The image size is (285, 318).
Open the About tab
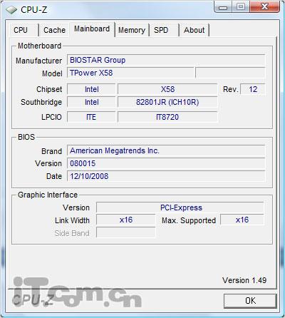(195, 30)
